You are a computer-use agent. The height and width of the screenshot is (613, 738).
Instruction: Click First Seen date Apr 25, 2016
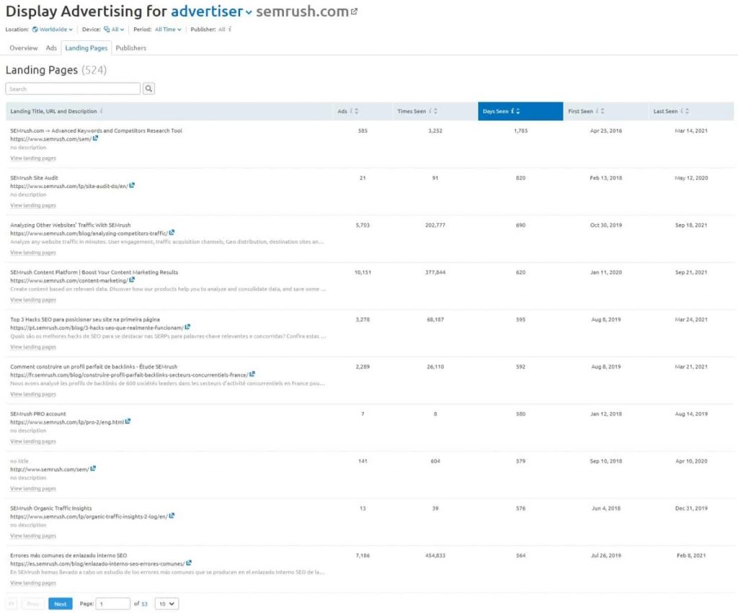[605, 131]
